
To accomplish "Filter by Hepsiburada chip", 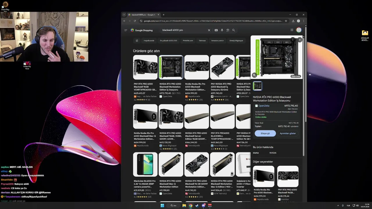I will click(x=149, y=41).
